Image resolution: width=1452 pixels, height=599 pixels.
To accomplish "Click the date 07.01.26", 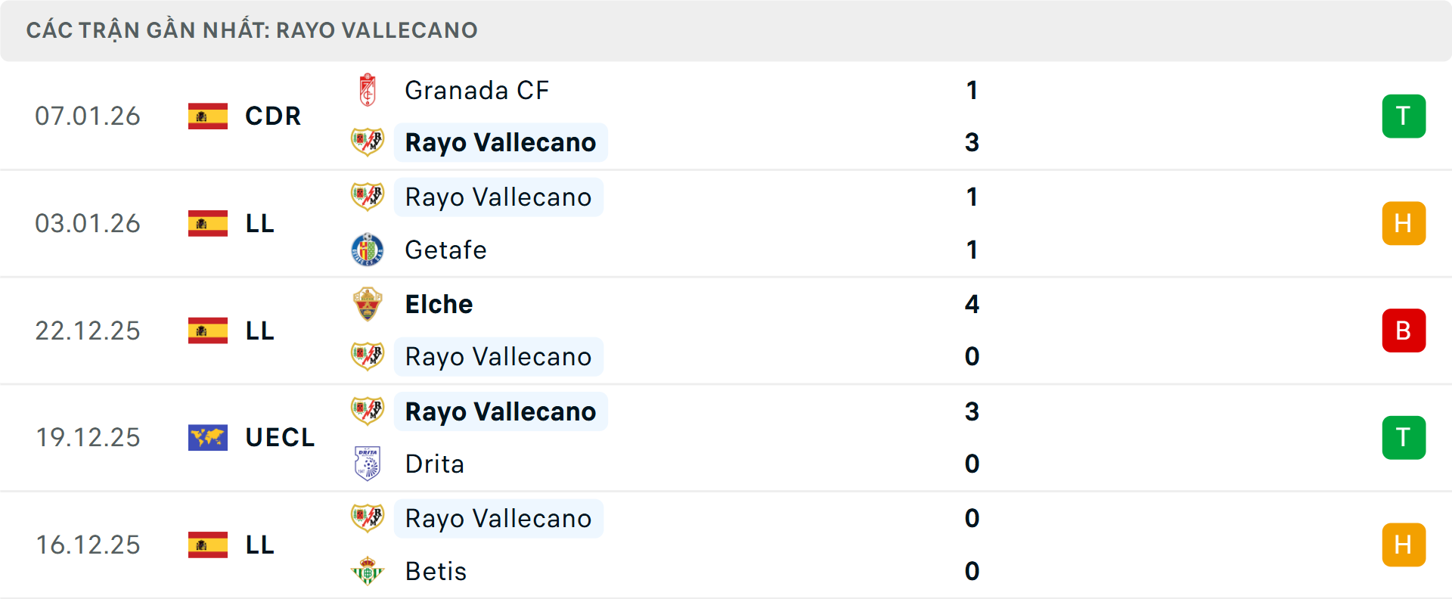I will [x=88, y=116].
